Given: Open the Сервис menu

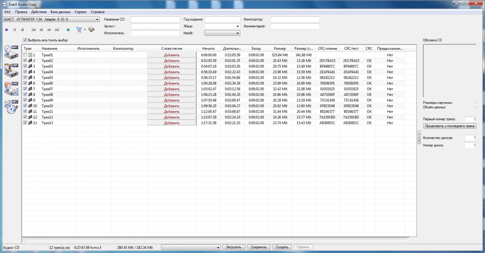Looking at the screenshot, I should [x=81, y=12].
